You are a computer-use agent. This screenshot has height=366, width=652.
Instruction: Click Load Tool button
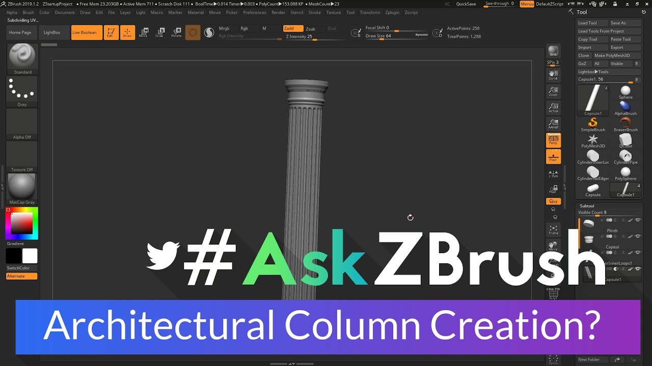pos(593,23)
